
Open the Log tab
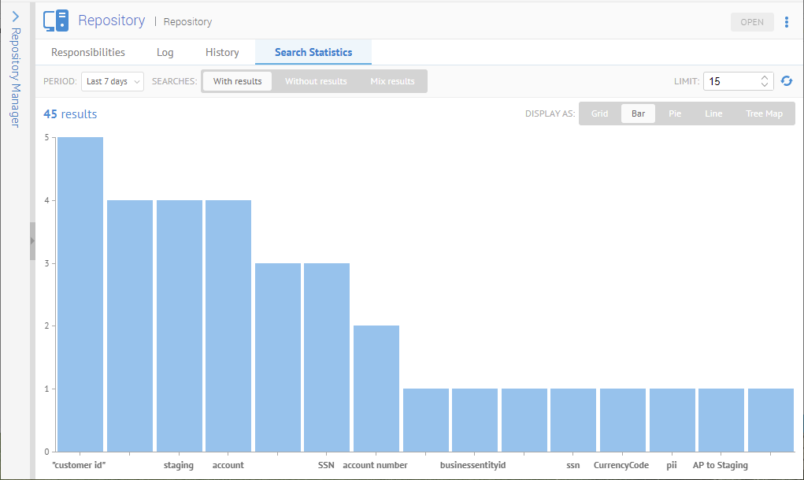165,52
